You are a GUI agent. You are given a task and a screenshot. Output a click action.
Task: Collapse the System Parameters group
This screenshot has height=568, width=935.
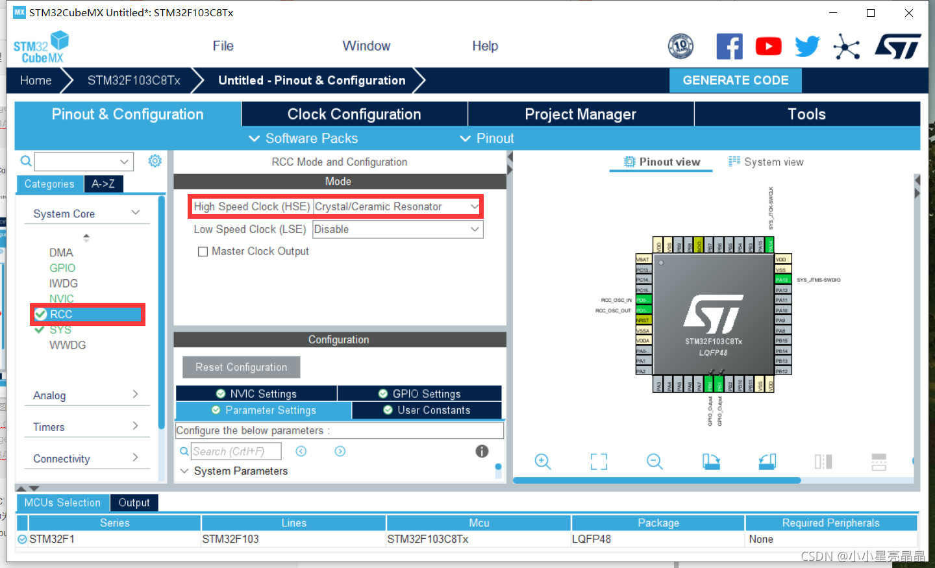click(x=184, y=471)
